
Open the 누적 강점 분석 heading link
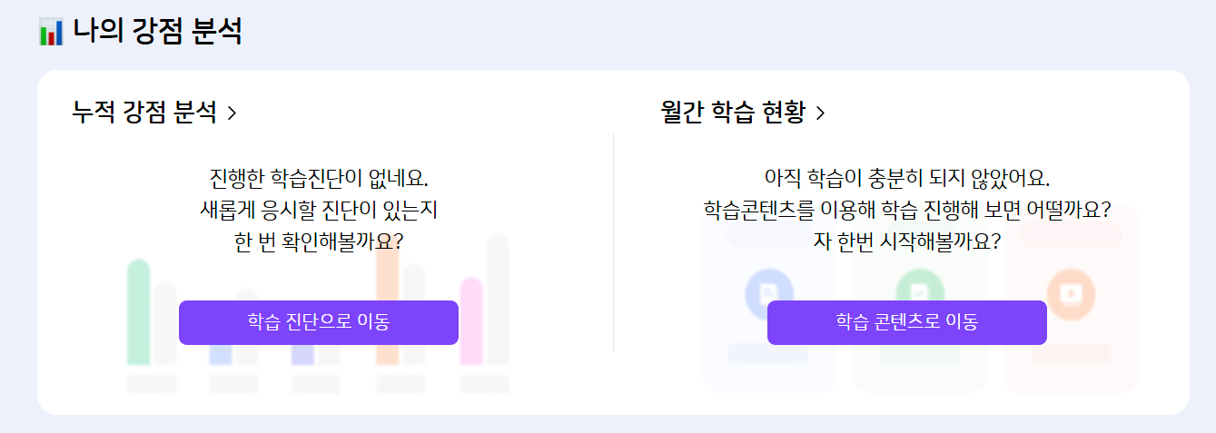click(x=144, y=113)
